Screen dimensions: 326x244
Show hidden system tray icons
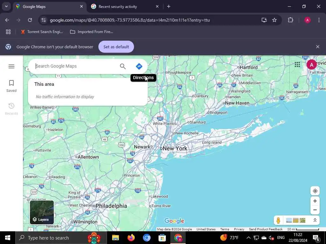tap(248, 238)
